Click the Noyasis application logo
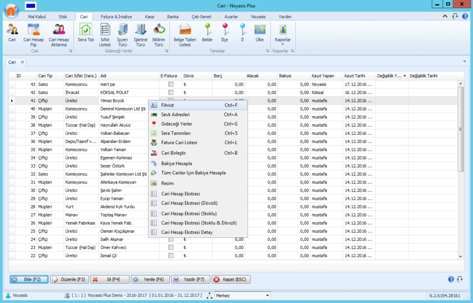 pyautogui.click(x=11, y=10)
